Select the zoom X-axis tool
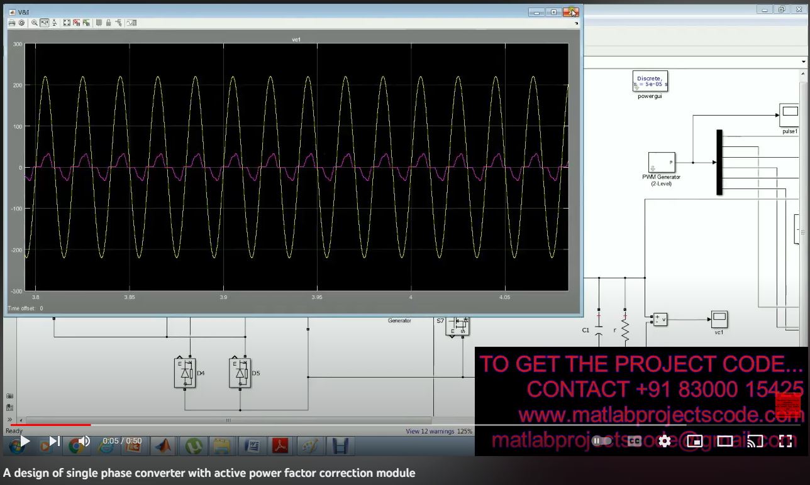 pos(45,23)
